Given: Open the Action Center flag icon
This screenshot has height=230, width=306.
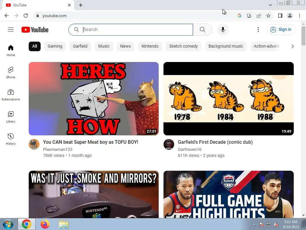Looking at the screenshot, I should (x=261, y=225).
